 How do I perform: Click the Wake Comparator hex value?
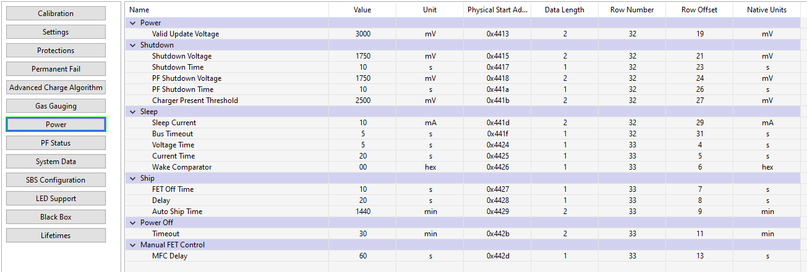[363, 167]
